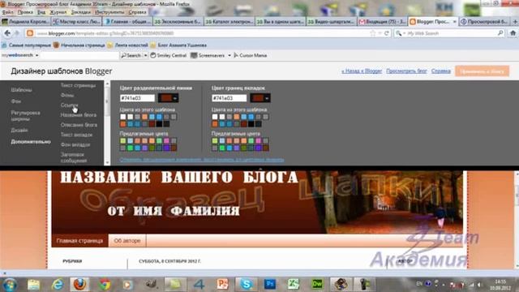This screenshot has width=519, height=292.
Task: Click tab border color hex field
Action: 229,98
